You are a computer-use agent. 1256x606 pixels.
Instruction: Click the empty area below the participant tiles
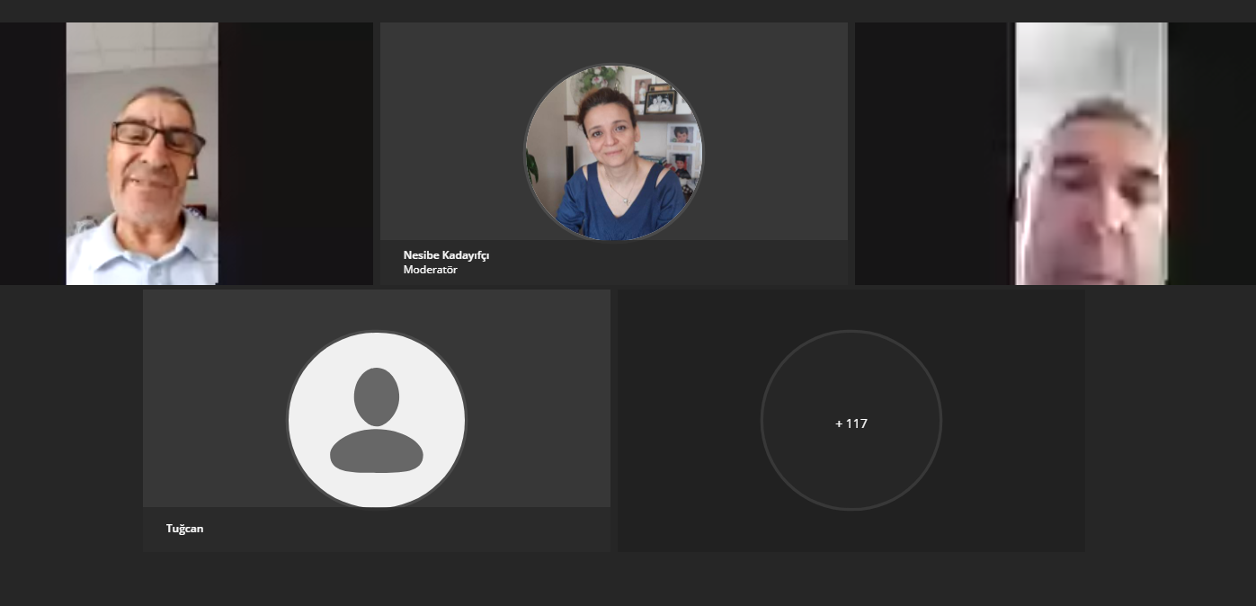[x=628, y=580]
